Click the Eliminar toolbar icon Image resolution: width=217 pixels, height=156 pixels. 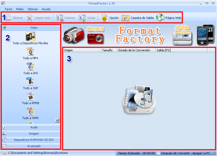[x=9, y=18]
